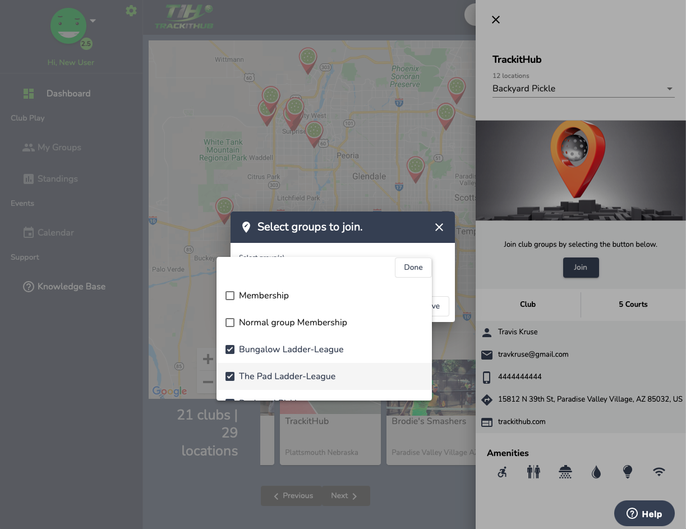Click the water drop amenity icon

click(x=596, y=472)
